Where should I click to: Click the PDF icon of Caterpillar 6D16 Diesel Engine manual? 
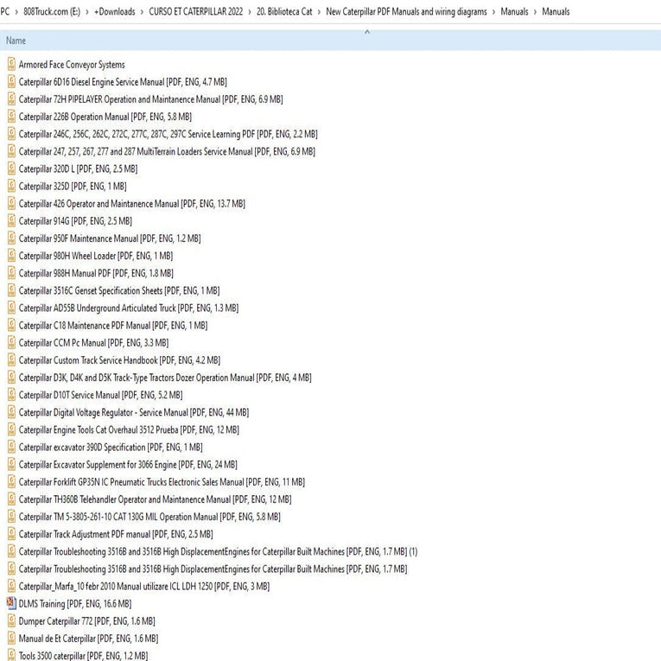pos(11,82)
